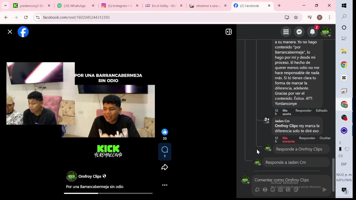The width and height of the screenshot is (356, 200).
Task: Open Task View from the taskbar
Action: 344,39
